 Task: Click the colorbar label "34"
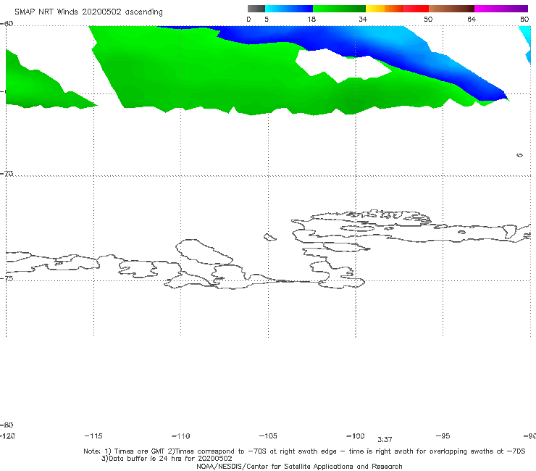coord(363,19)
